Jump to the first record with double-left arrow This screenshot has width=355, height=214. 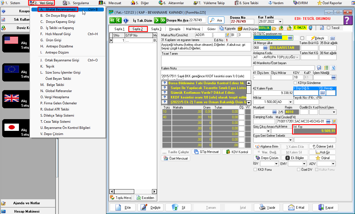pos(112,20)
